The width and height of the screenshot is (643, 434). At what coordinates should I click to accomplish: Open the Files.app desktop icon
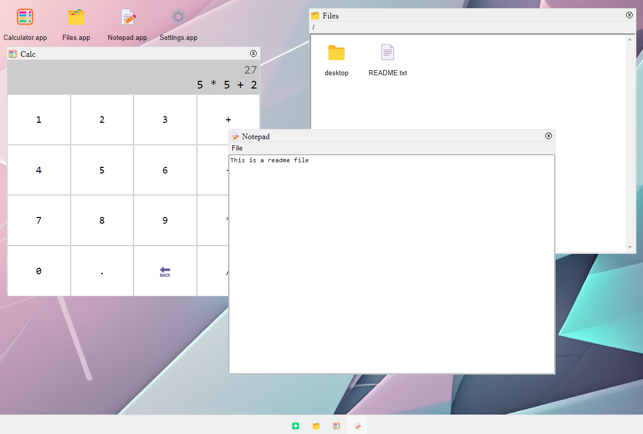pos(76,17)
